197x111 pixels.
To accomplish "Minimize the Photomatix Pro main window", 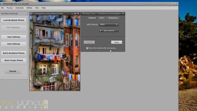I will 170,4.
